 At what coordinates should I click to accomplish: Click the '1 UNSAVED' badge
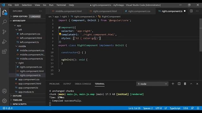coord(35,16)
